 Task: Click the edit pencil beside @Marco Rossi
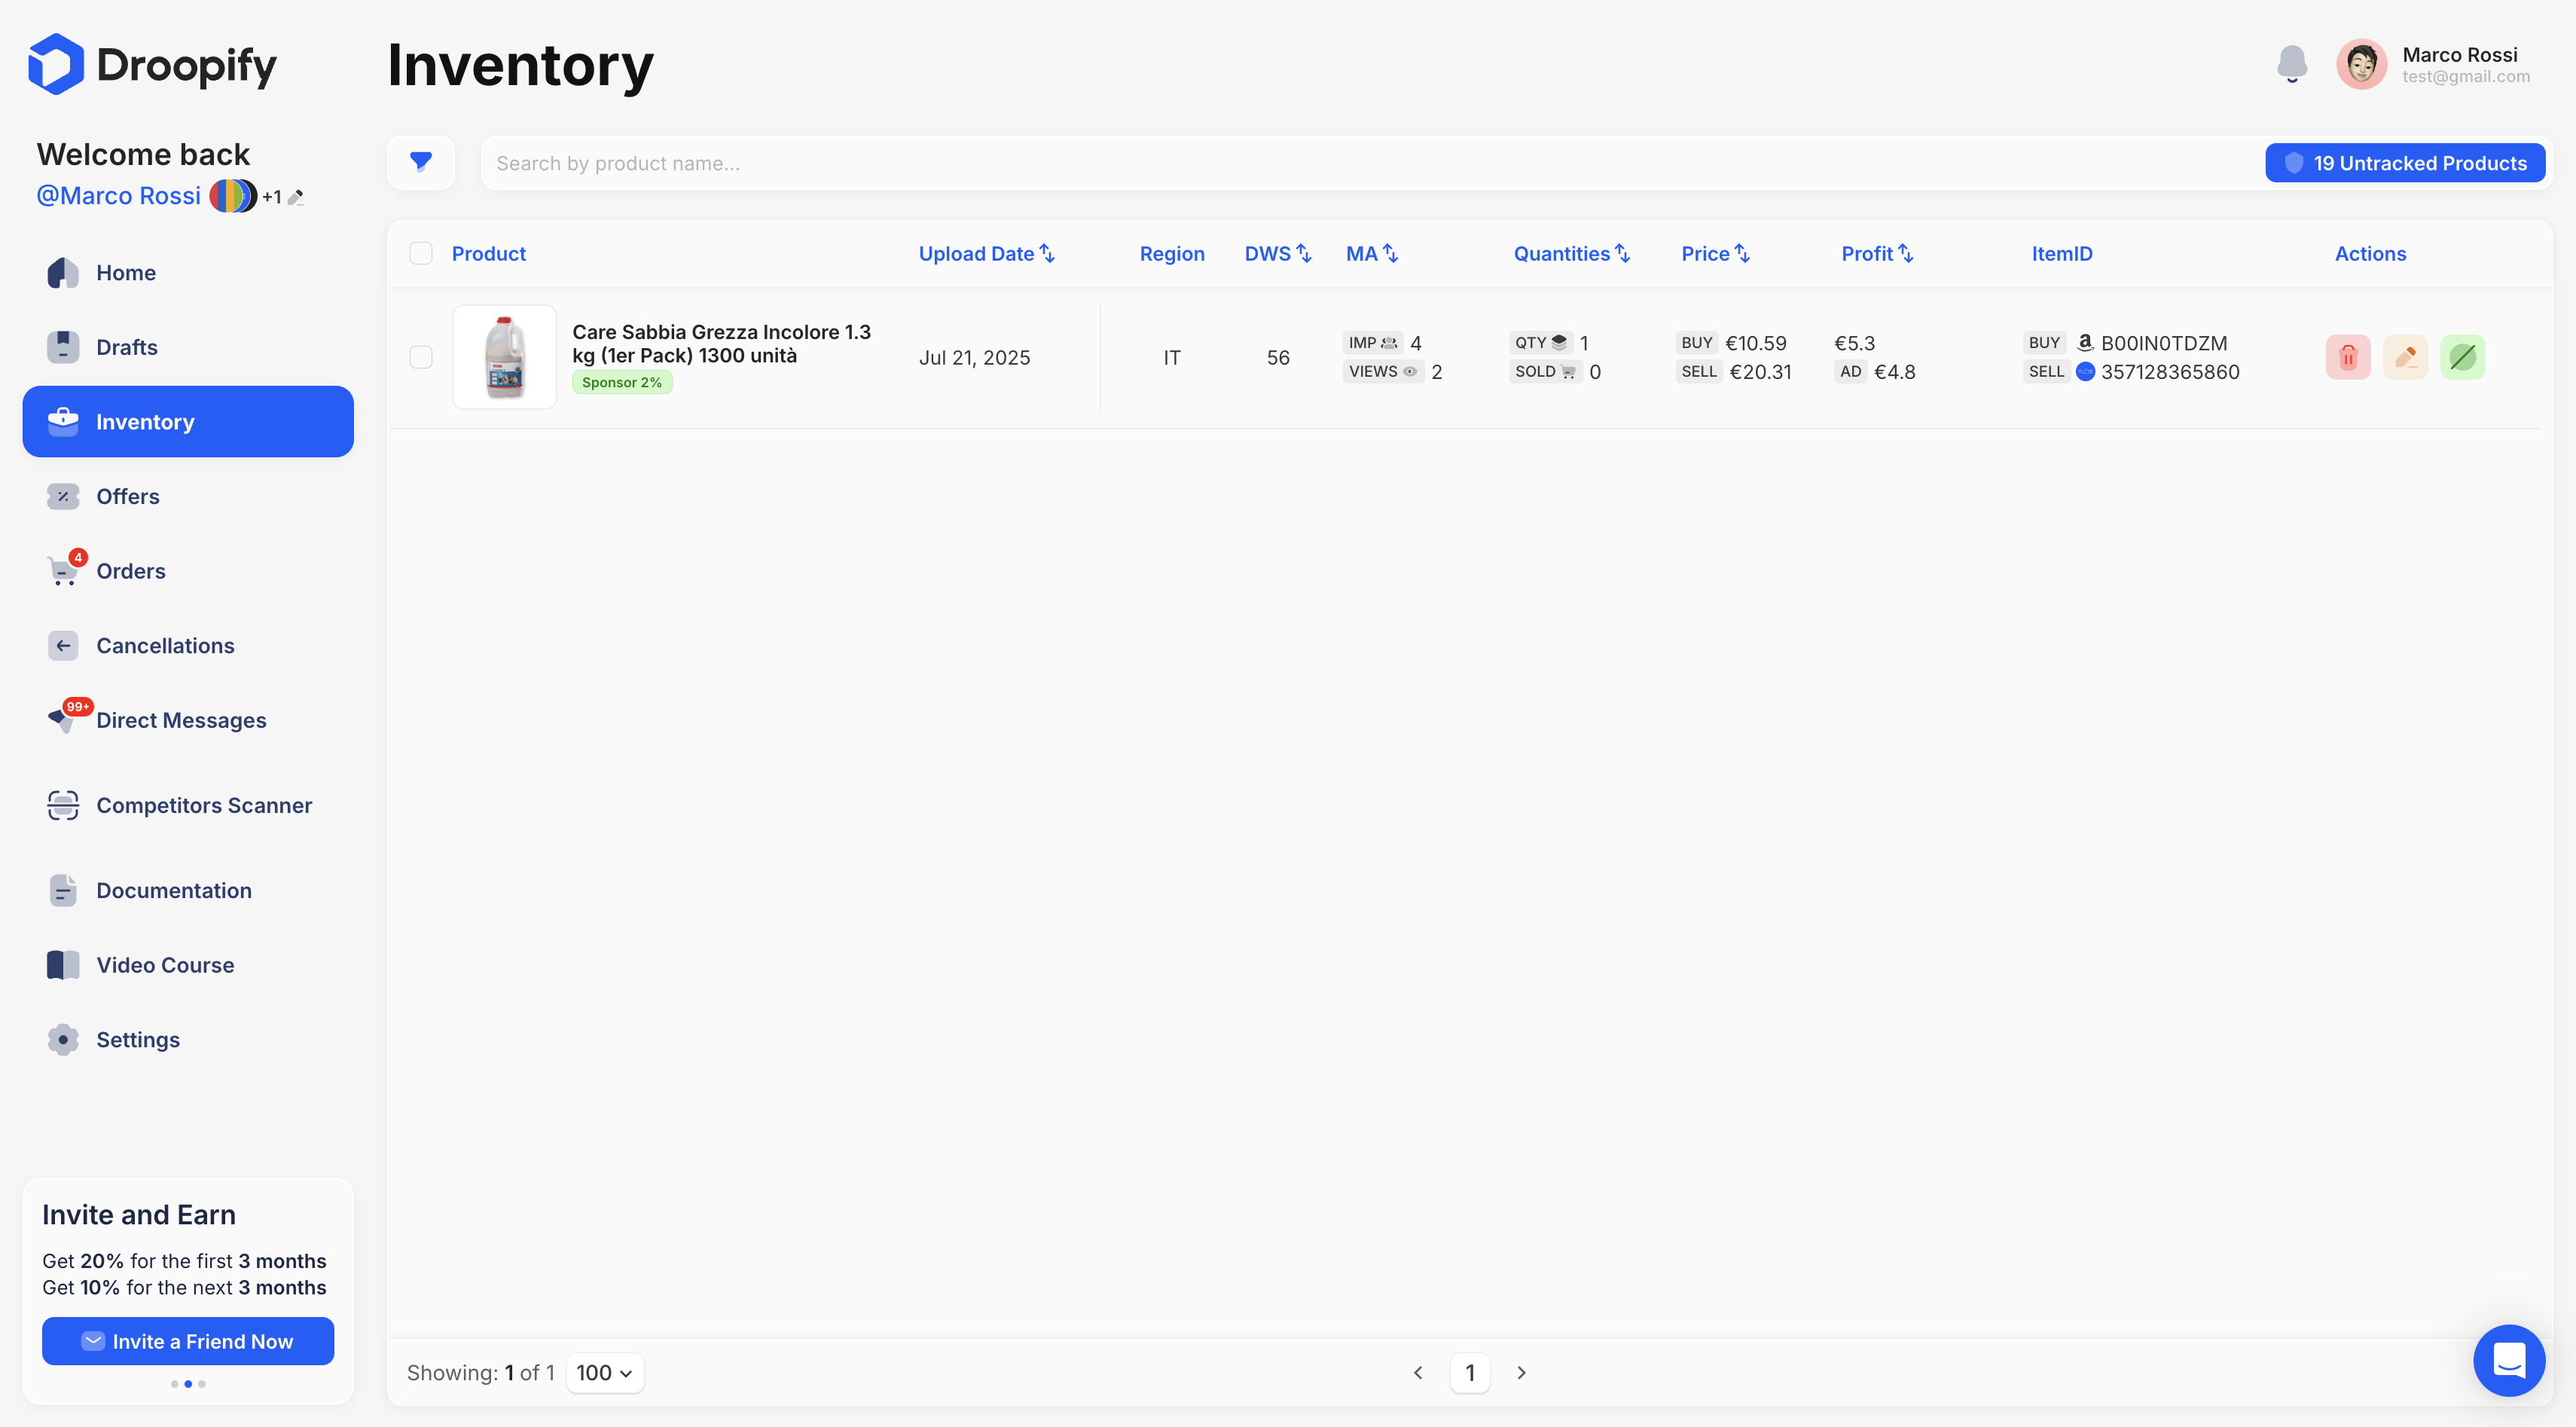296,197
